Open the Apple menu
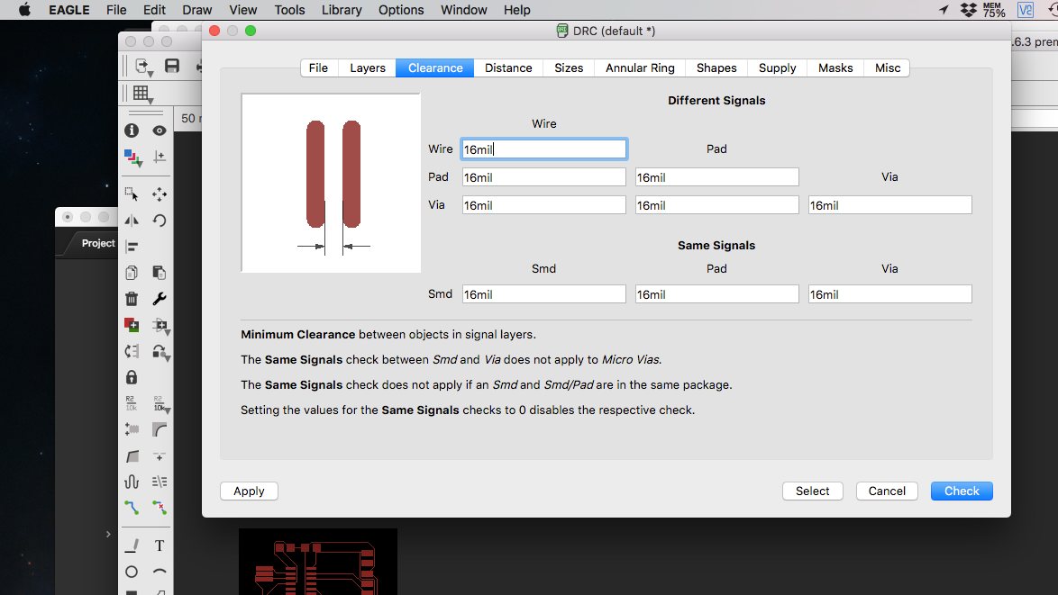 24,10
